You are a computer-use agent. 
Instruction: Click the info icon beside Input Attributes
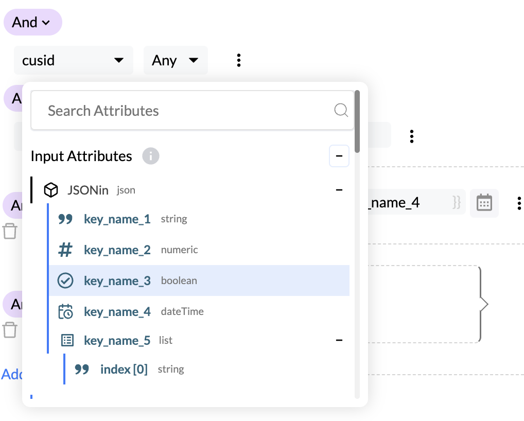tap(151, 156)
